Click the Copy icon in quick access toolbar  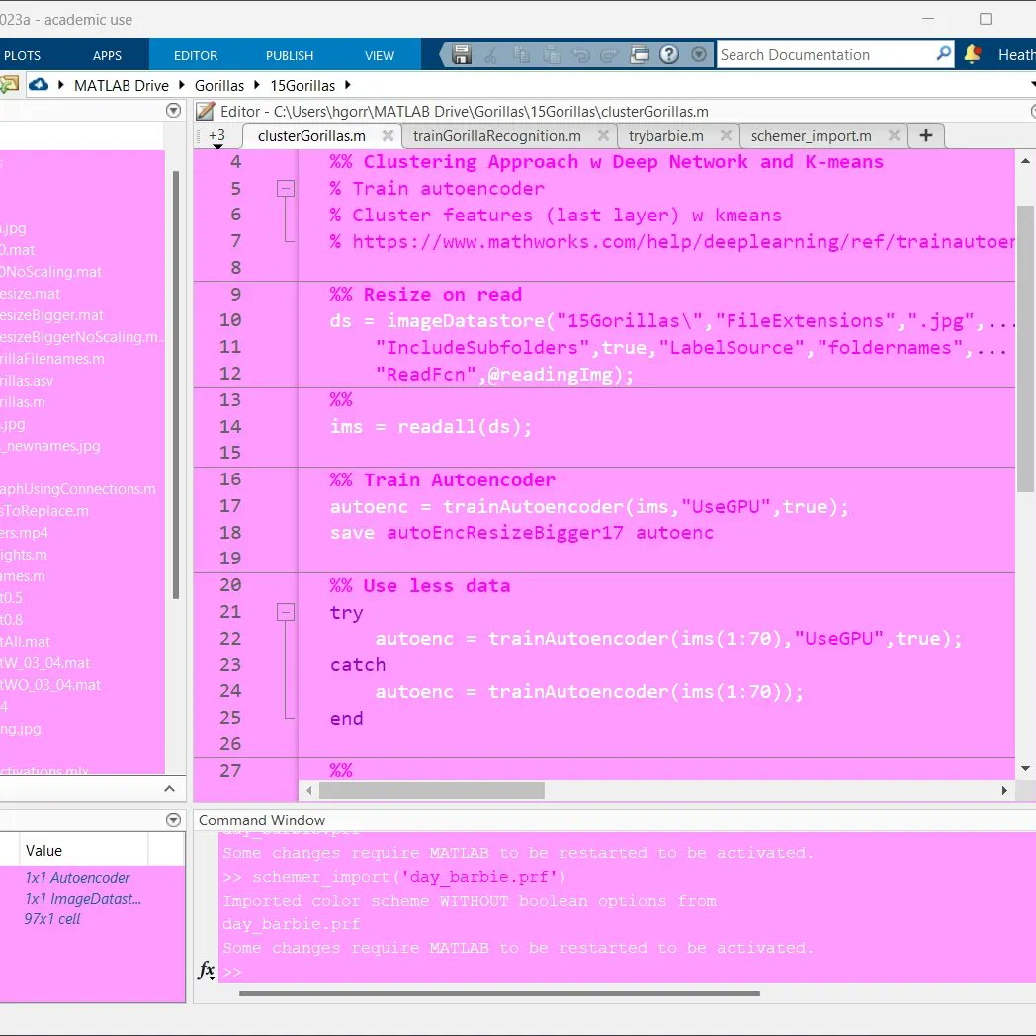521,54
